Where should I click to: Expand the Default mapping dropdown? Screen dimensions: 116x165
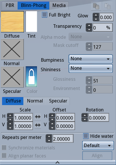[x=98, y=146]
